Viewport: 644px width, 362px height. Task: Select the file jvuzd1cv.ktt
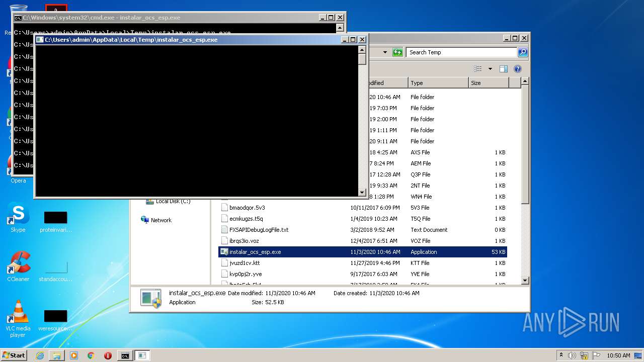[x=245, y=263]
